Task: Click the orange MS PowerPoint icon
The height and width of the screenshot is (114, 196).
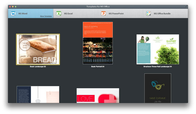Action: pos(104,13)
